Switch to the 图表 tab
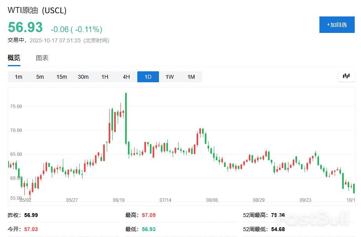Image resolution: width=361 pixels, height=237 pixels. 42,58
